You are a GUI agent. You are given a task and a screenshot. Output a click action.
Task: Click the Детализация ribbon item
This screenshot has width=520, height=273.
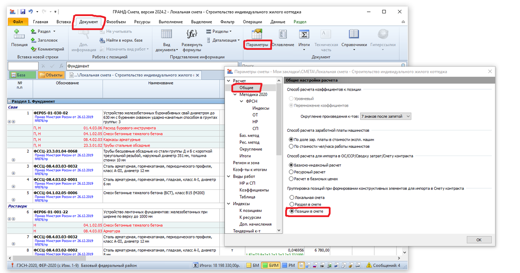(223, 40)
